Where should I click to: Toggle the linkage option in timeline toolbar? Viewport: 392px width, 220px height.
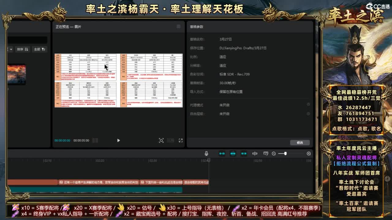tap(244, 154)
